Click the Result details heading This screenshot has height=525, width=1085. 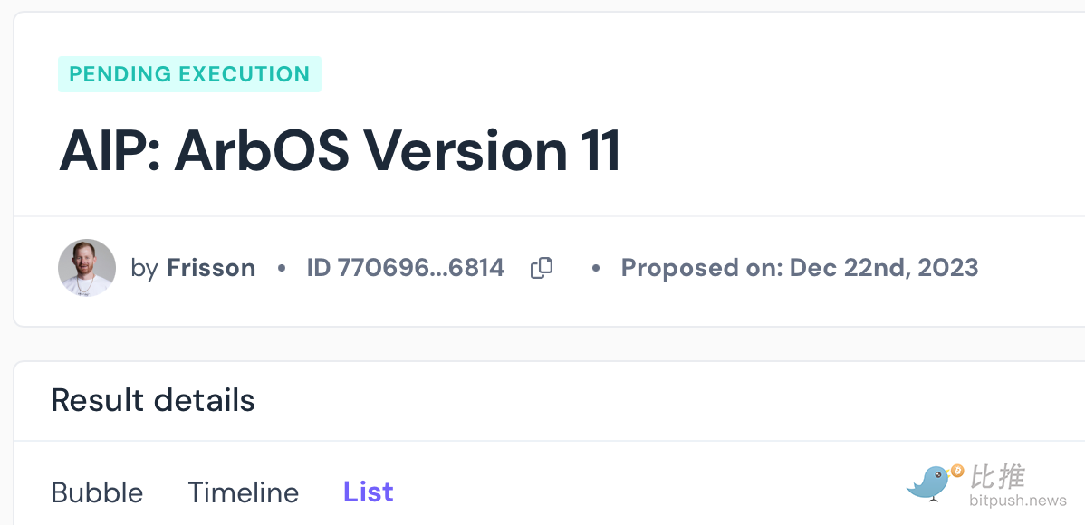tap(153, 400)
